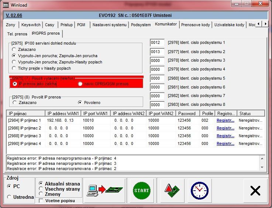Viewport: 272px width, 208px height.
Task: Click Registr link for IP prijimac 3
Action: [x=225, y=136]
